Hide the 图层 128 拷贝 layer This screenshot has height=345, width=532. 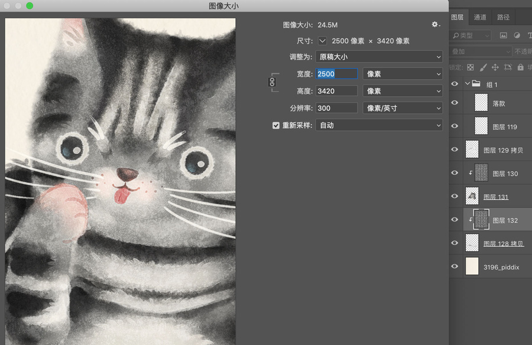[455, 243]
